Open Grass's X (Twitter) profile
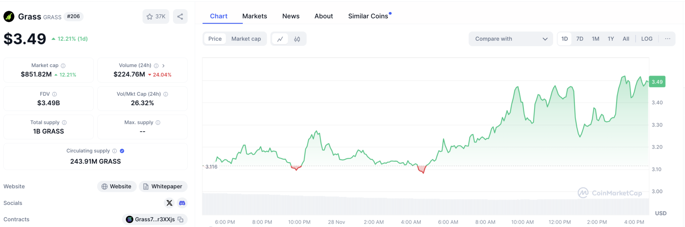Viewport: 685px width, 227px height. (170, 203)
